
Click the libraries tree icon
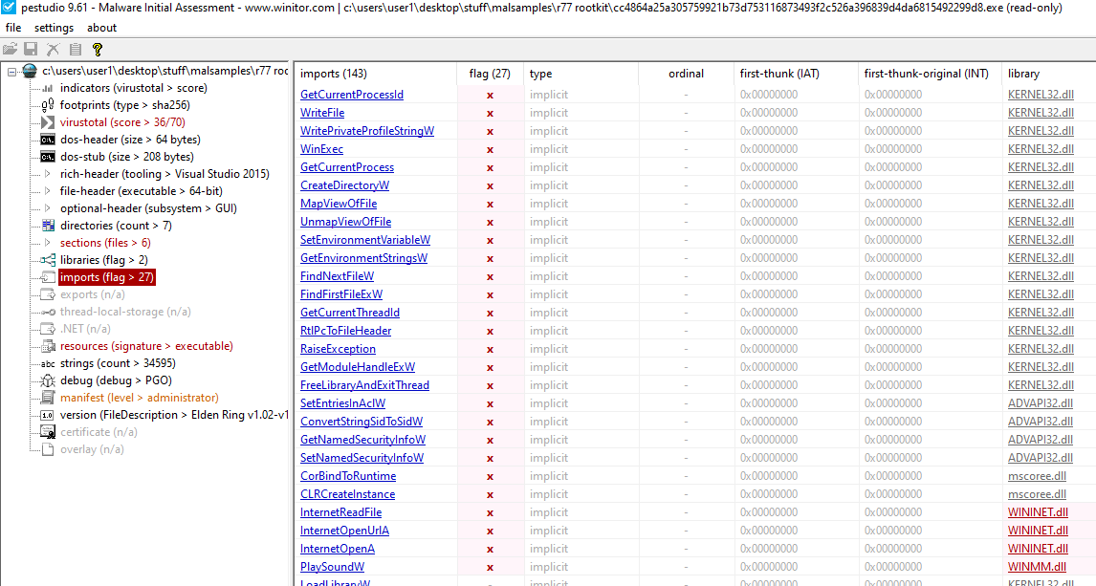tap(48, 260)
